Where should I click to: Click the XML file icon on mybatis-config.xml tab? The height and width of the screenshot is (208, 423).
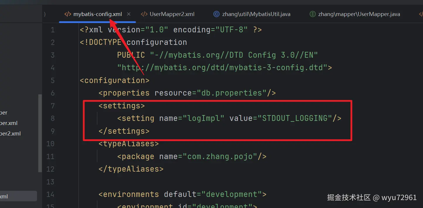[x=68, y=14]
